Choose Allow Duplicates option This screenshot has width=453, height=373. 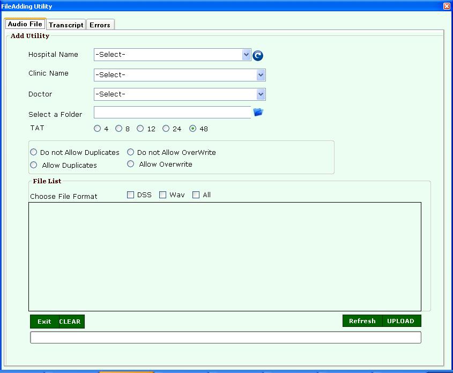point(34,165)
